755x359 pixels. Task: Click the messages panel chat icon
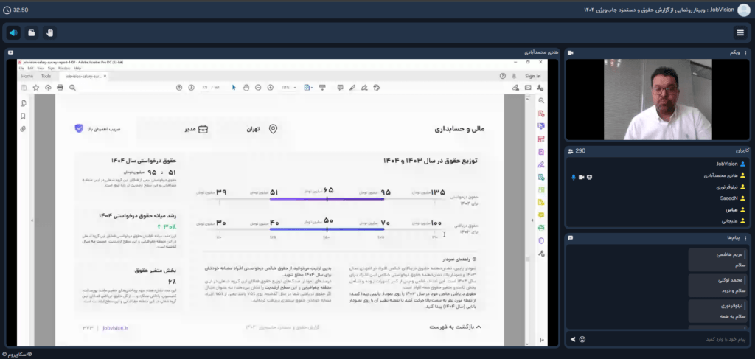point(571,237)
